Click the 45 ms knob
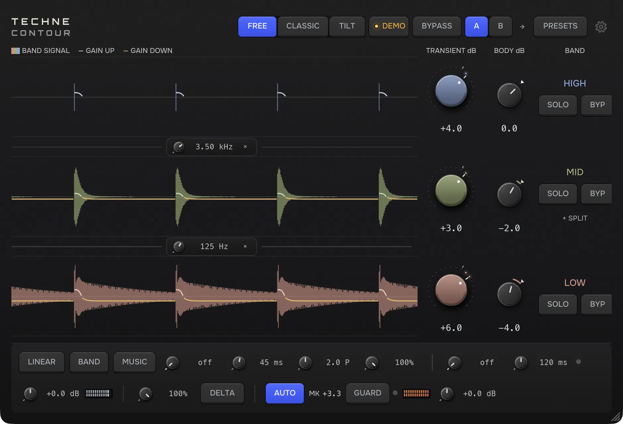623x424 pixels. [x=239, y=362]
